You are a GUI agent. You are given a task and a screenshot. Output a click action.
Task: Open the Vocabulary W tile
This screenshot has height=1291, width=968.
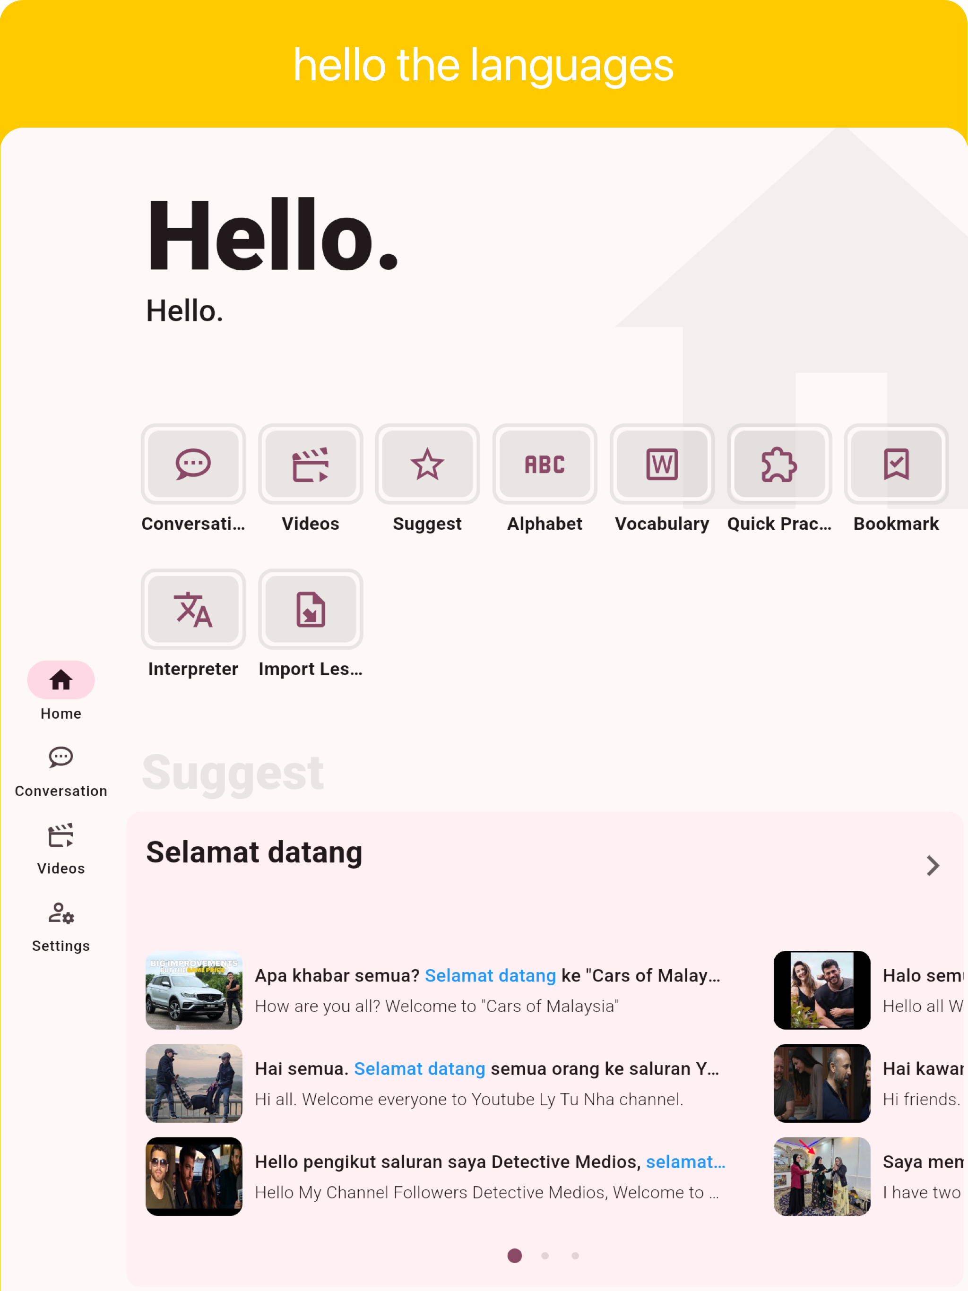coord(662,464)
